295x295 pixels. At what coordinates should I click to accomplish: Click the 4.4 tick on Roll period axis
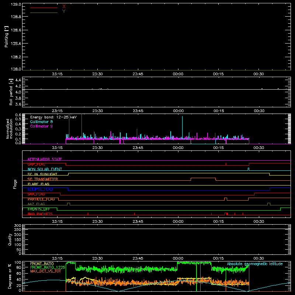(18, 80)
